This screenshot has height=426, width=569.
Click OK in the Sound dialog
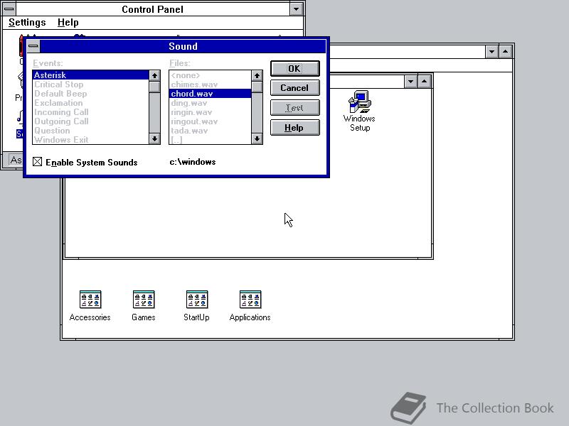click(294, 68)
